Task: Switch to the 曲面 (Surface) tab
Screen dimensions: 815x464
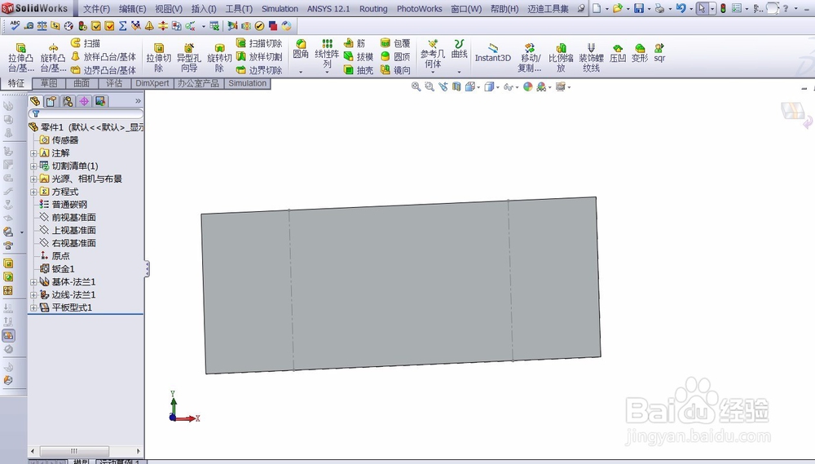Action: click(x=81, y=83)
